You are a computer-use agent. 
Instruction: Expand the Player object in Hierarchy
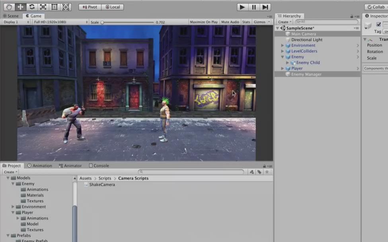coord(283,68)
